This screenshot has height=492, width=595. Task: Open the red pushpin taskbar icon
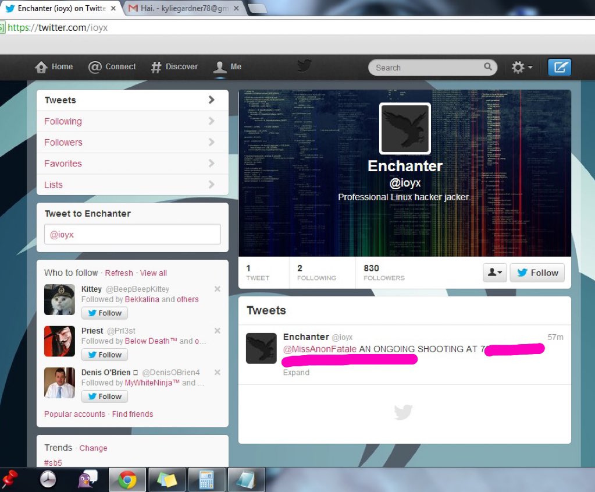pyautogui.click(x=10, y=479)
